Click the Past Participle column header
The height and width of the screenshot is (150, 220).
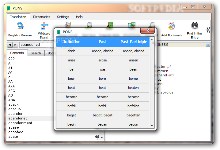134,42
